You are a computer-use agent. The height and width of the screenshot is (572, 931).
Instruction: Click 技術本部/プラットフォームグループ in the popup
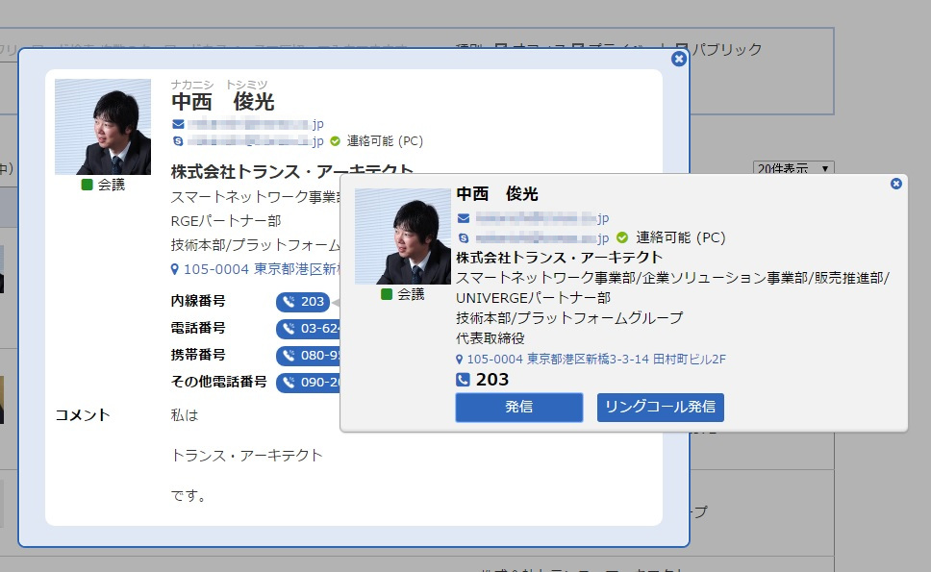569,318
